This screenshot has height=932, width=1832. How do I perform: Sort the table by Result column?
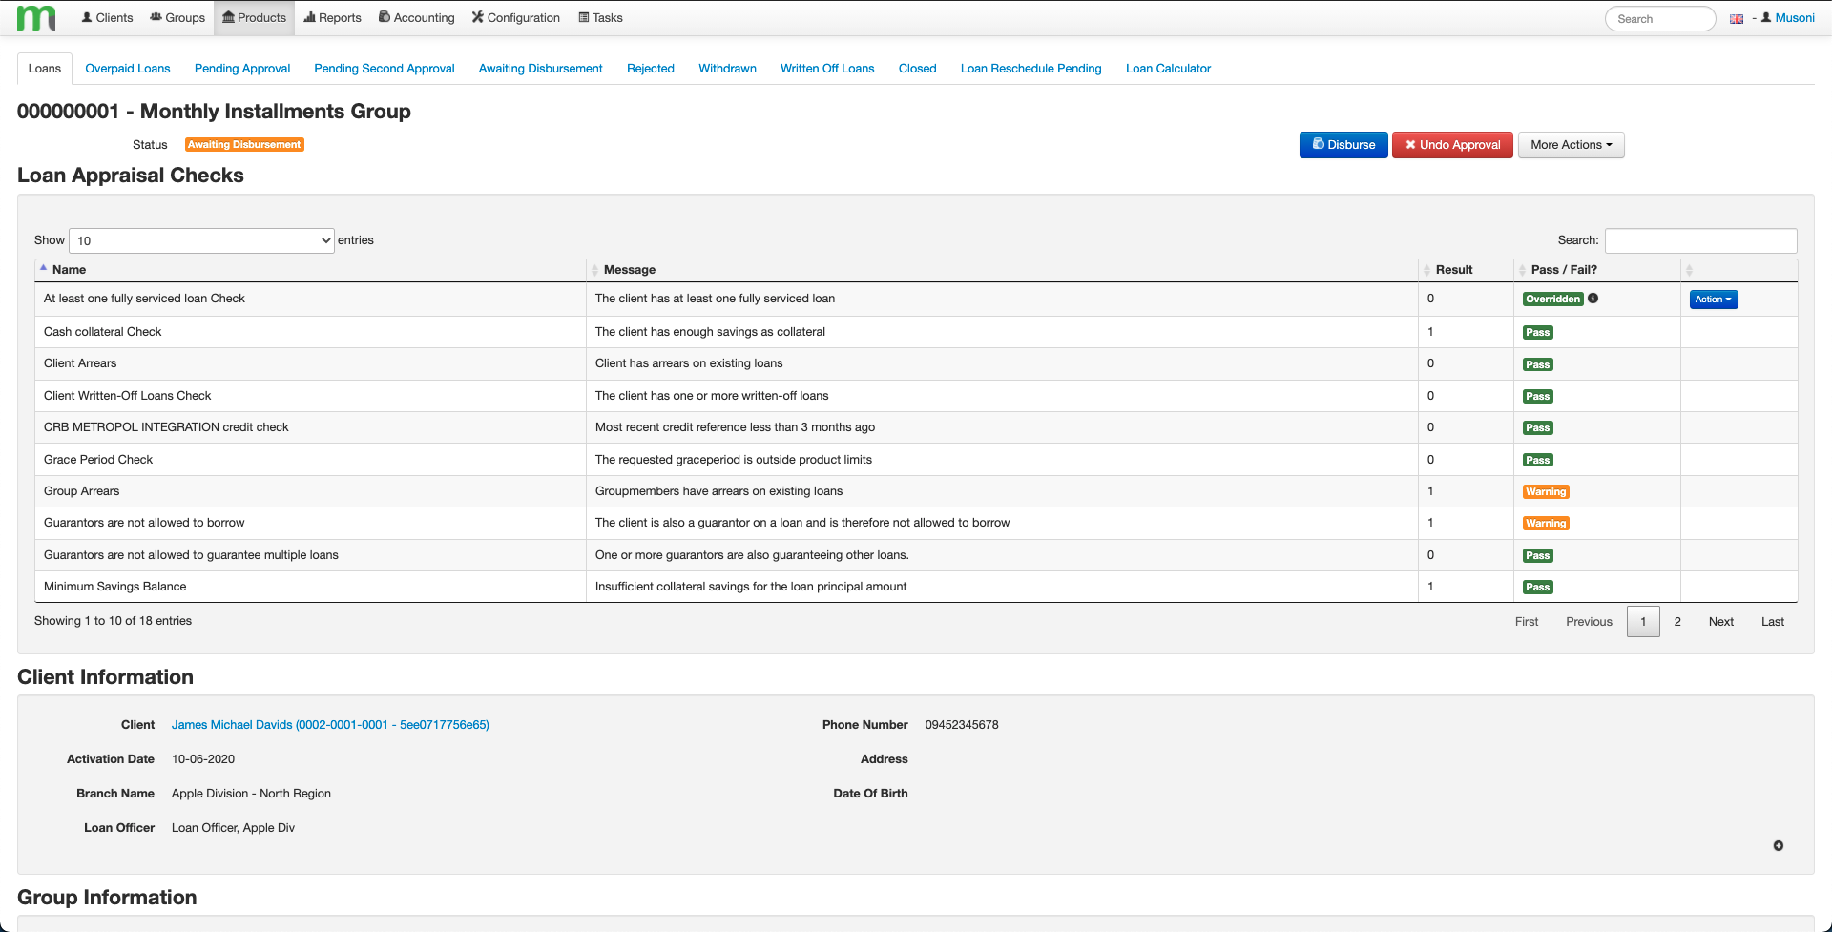click(1453, 270)
